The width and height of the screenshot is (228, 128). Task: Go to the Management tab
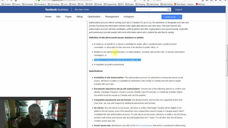click(112, 17)
